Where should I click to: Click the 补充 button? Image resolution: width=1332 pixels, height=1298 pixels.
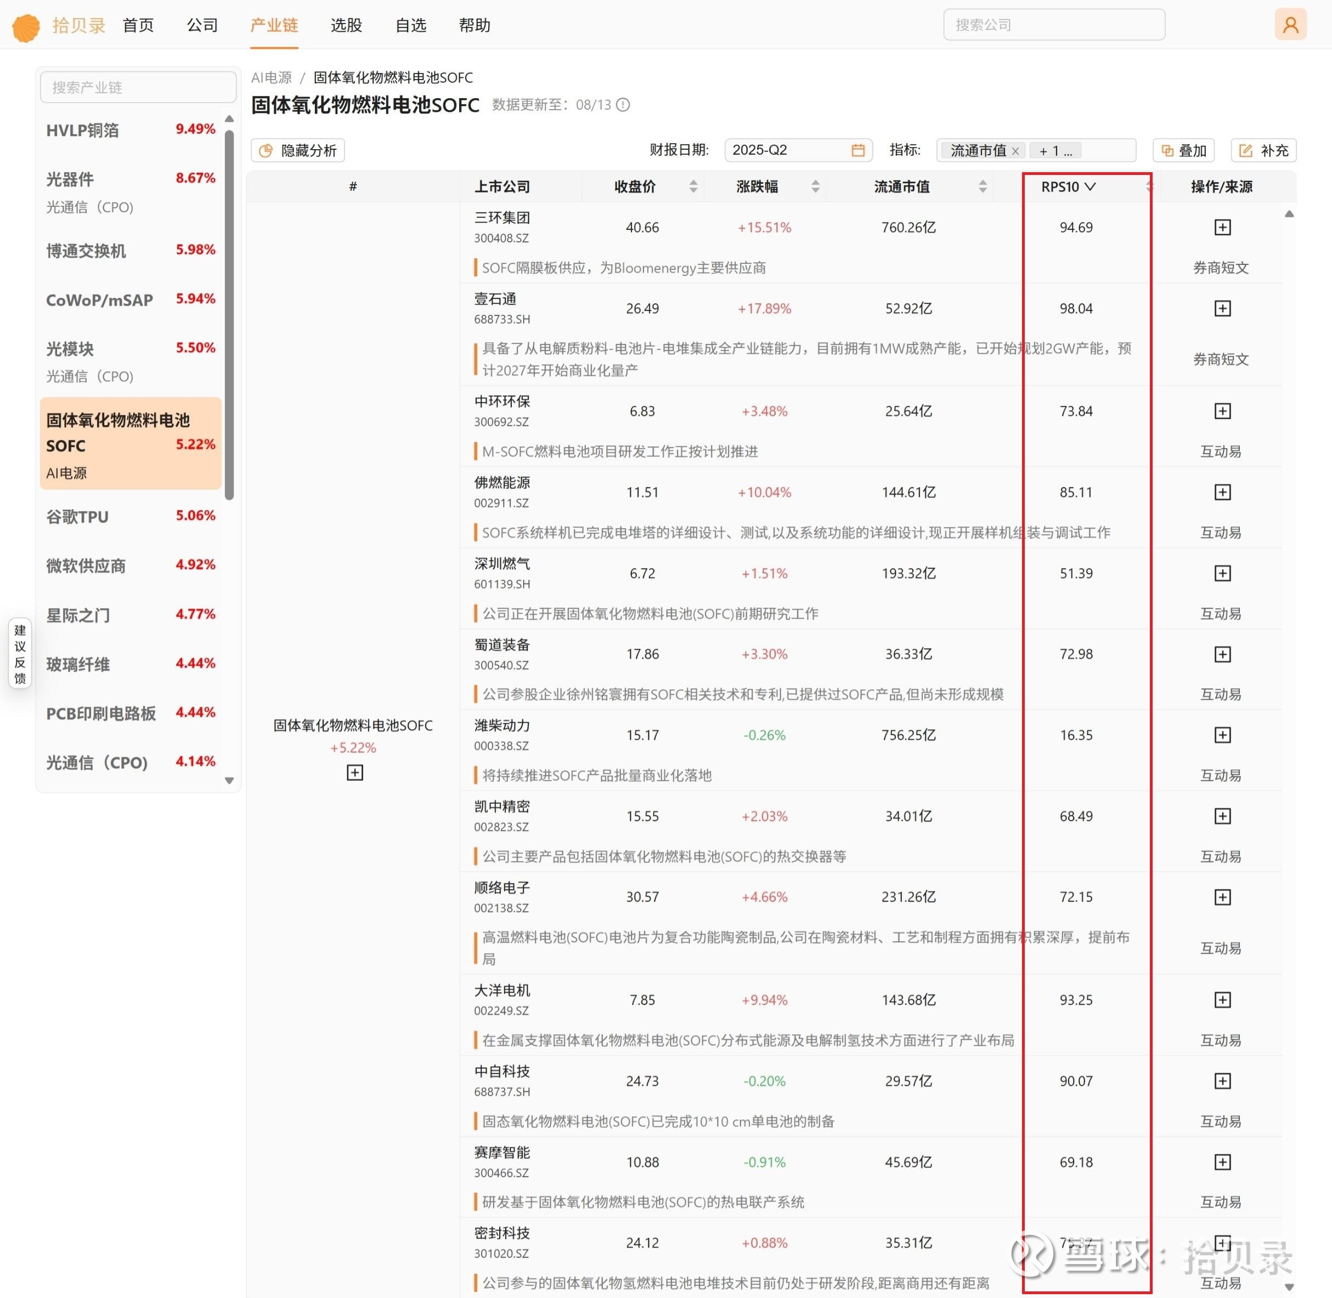click(1263, 151)
